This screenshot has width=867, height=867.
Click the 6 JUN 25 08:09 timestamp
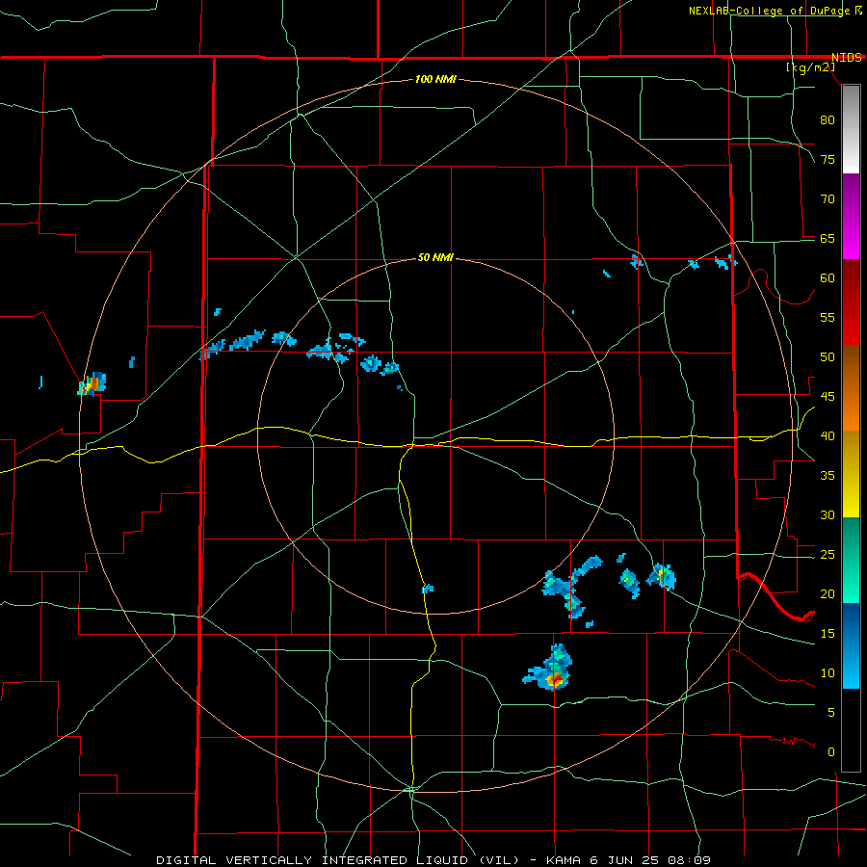click(x=649, y=860)
